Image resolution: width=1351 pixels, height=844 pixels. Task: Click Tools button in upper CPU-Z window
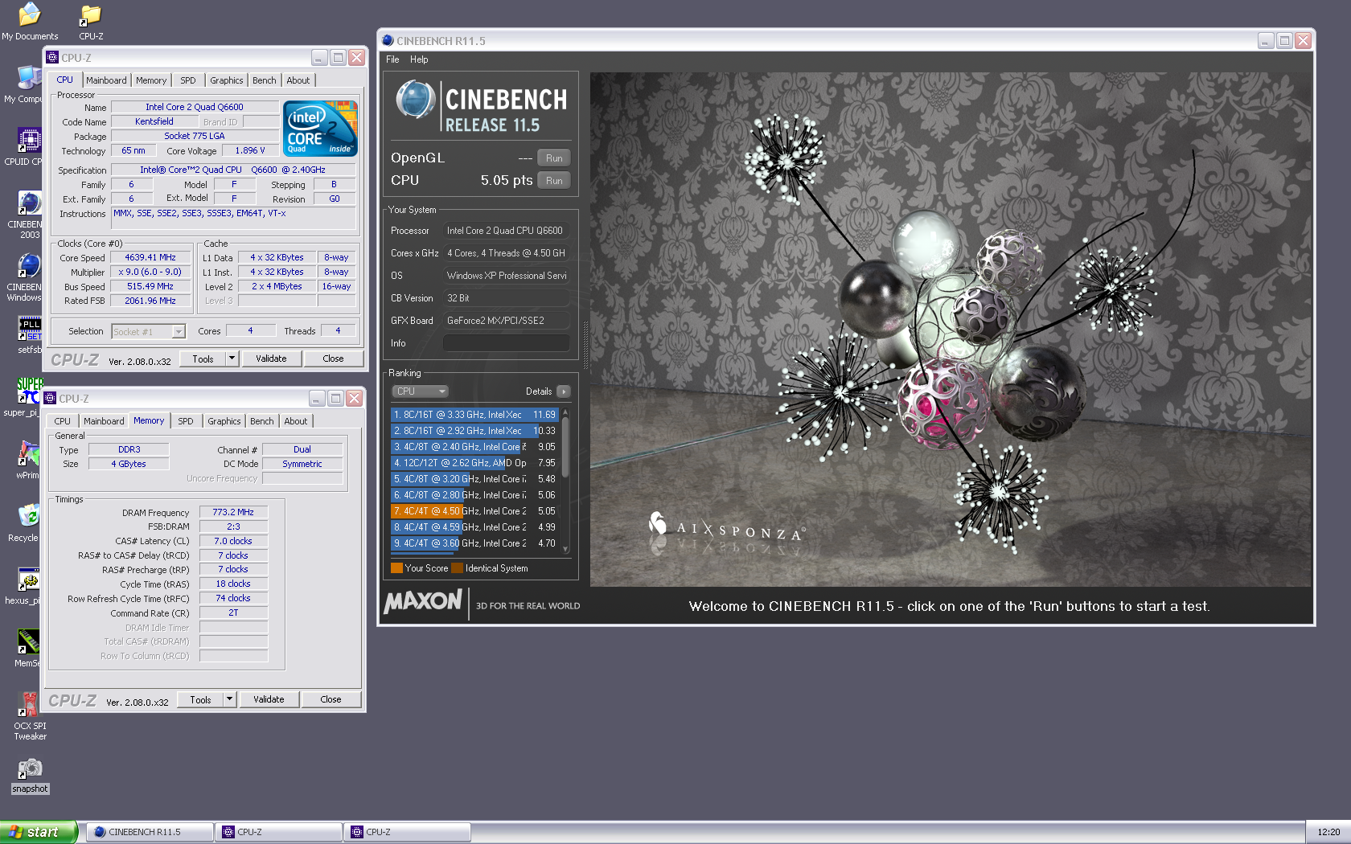click(x=203, y=358)
